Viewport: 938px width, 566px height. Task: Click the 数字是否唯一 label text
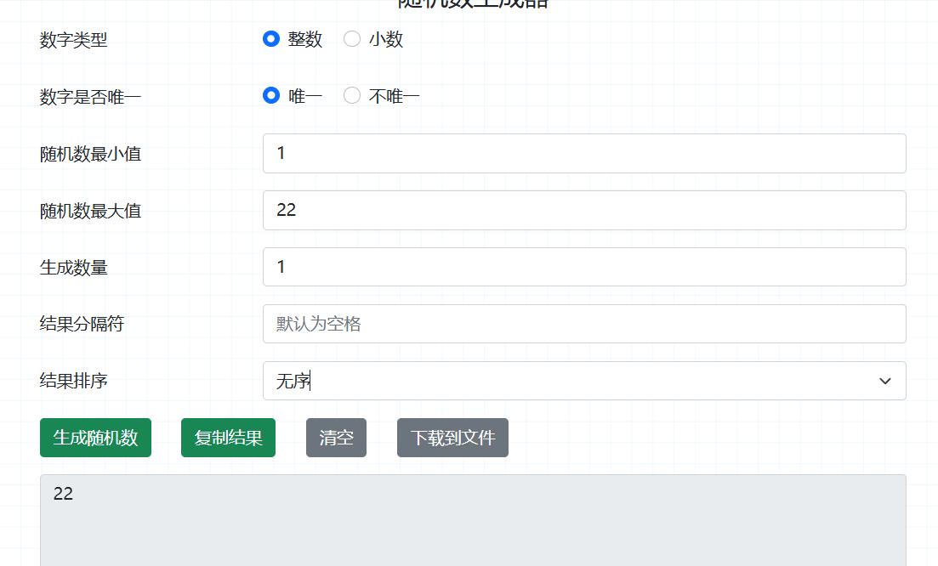tap(91, 97)
